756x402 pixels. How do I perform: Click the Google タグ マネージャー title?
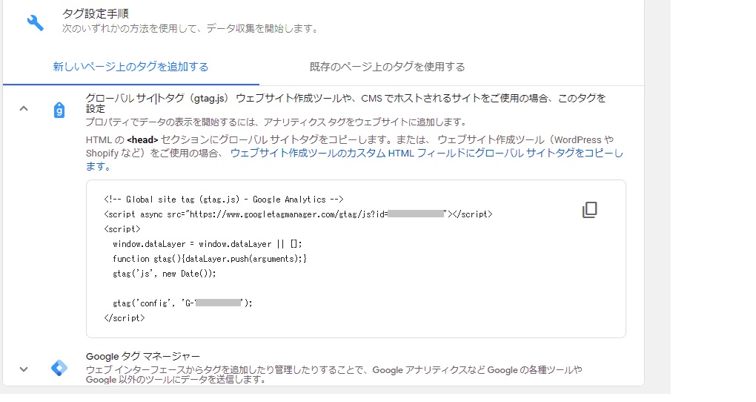(143, 357)
